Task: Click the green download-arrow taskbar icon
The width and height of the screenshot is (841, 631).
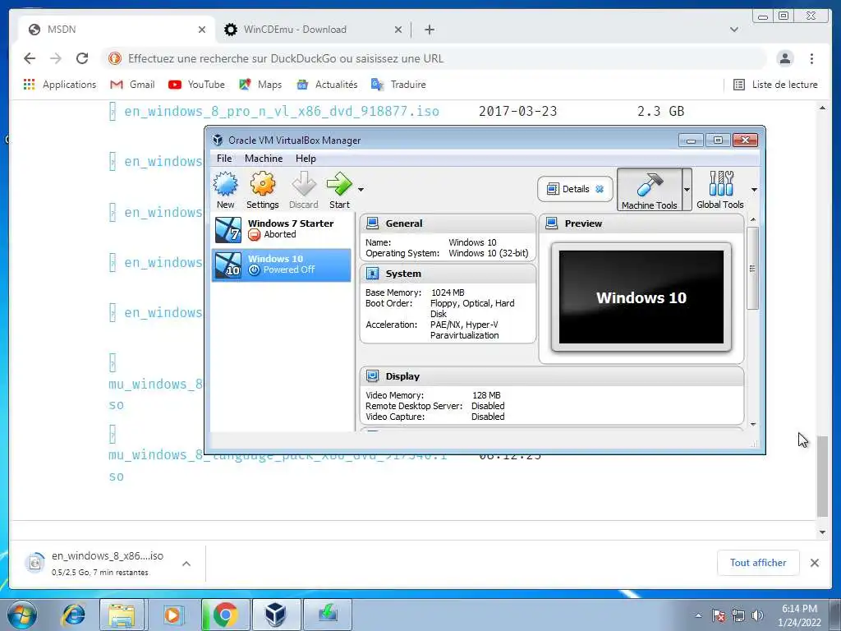Action: [x=327, y=615]
